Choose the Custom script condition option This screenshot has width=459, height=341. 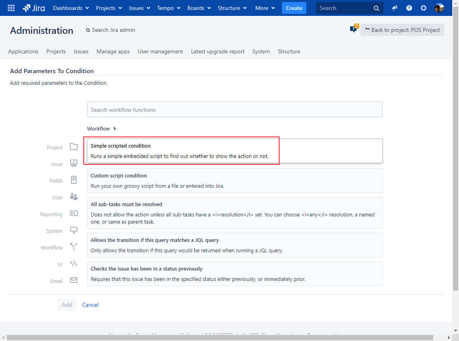click(x=234, y=181)
